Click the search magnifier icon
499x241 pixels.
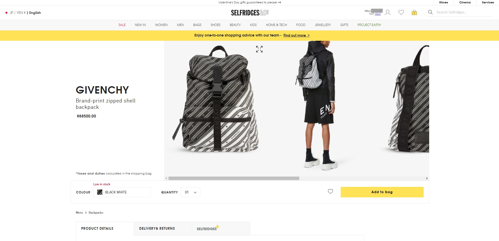click(x=430, y=12)
